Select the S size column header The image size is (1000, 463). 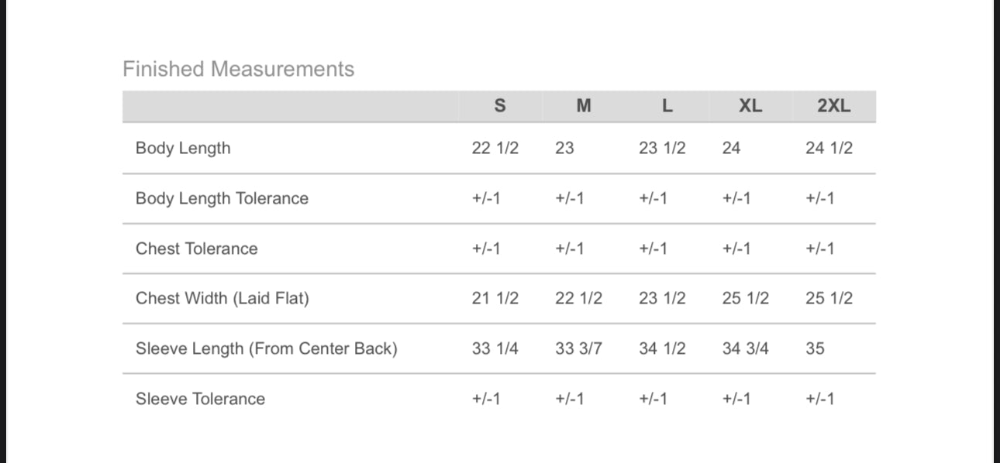[500, 106]
